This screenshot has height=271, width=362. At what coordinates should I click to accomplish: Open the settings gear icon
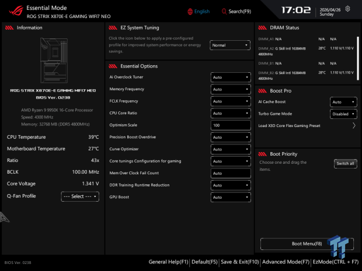click(347, 9)
